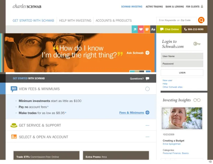Toggle the Aa text size icon
The width and height of the screenshot is (213, 164).
153,29
